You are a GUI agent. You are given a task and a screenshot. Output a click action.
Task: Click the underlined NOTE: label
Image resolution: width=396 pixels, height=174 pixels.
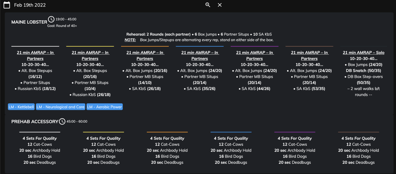point(130,40)
